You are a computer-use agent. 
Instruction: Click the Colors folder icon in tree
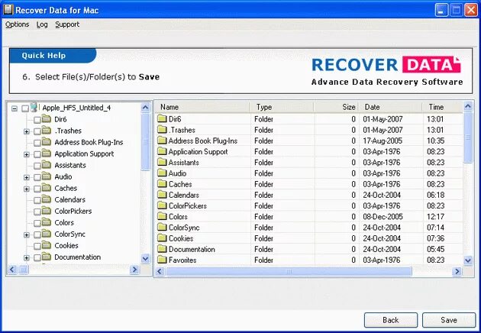pyautogui.click(x=47, y=222)
